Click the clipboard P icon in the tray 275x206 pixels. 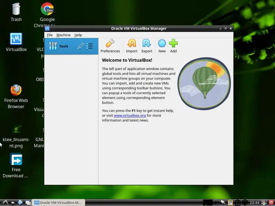[230, 203]
